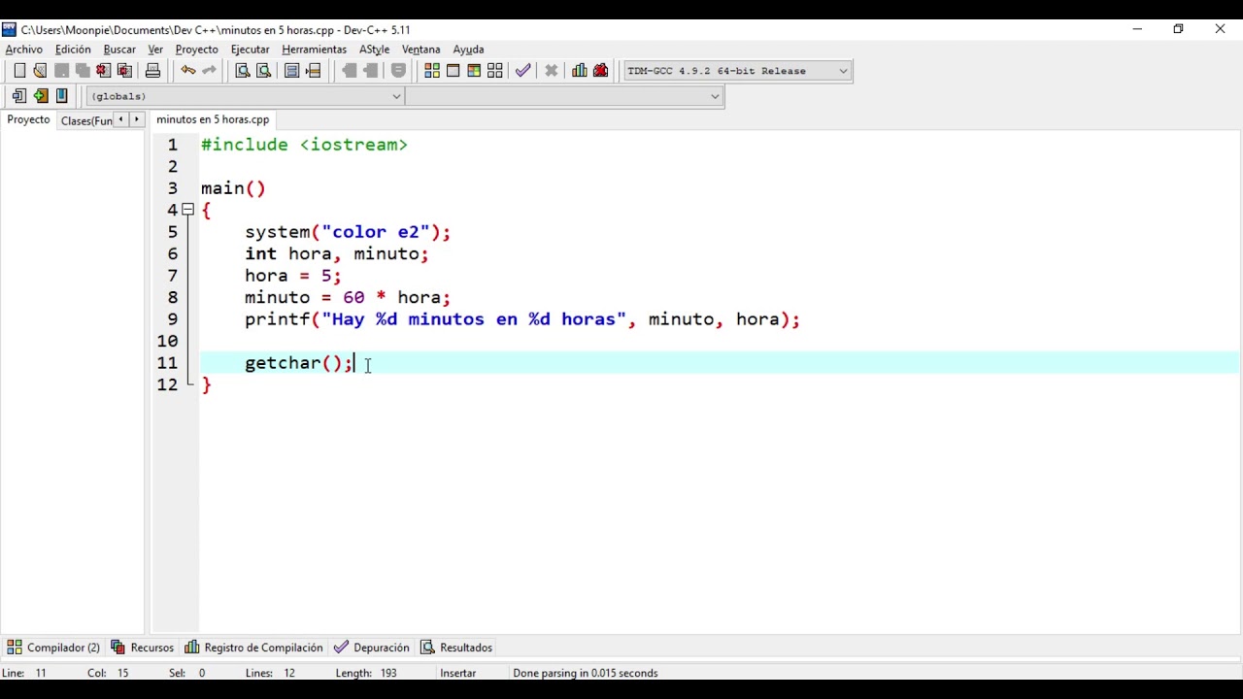Open the Herramientas menu
Viewport: 1243px width, 699px height.
314,50
